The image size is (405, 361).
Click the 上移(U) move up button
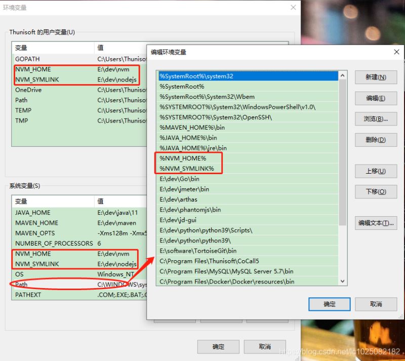pyautogui.click(x=376, y=171)
